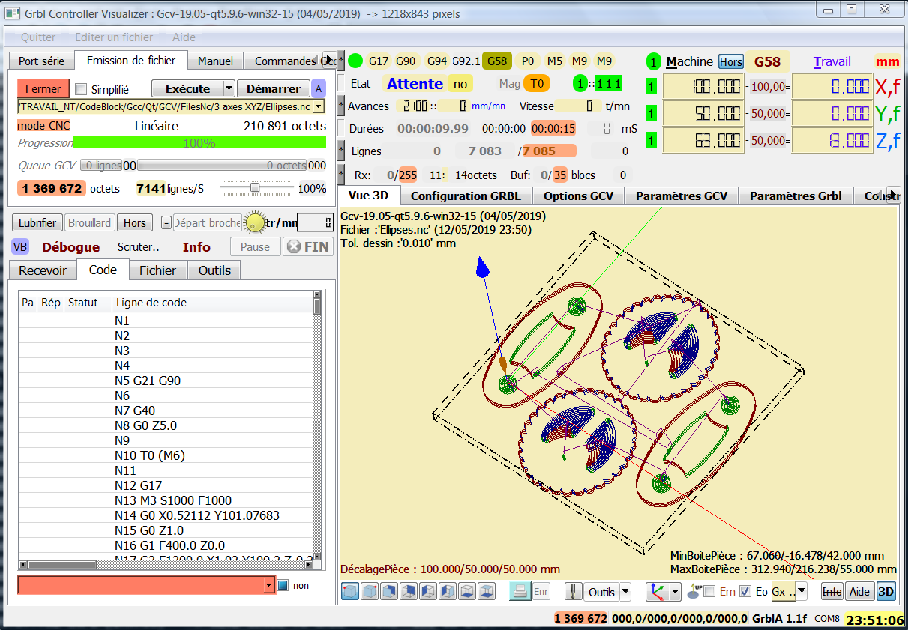
Task: Switch to the Recevoir tab
Action: click(x=43, y=270)
